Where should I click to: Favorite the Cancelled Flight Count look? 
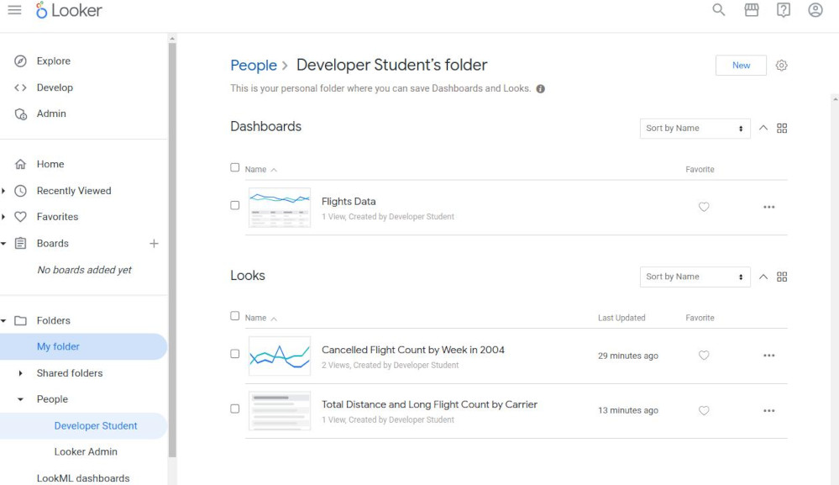(704, 356)
